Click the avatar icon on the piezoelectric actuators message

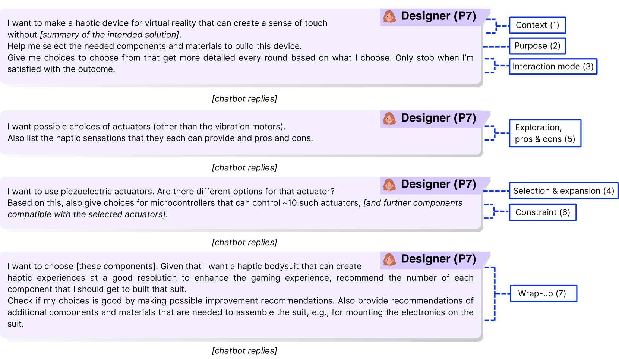(x=389, y=185)
